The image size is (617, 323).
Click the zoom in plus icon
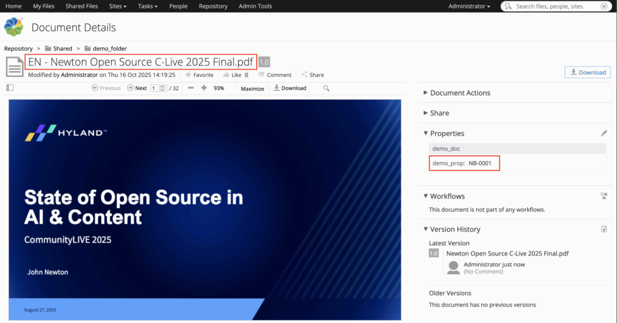point(204,88)
